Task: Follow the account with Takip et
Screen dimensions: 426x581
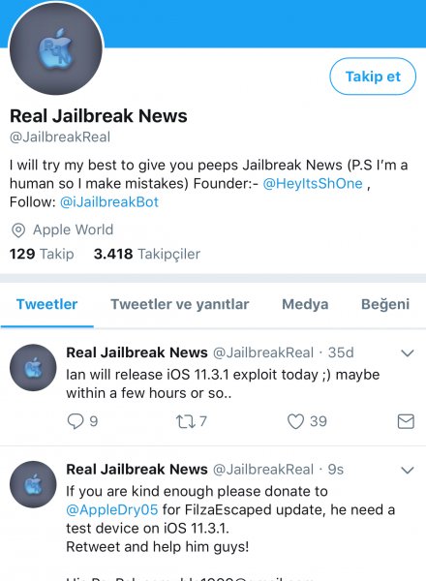Action: [373, 76]
